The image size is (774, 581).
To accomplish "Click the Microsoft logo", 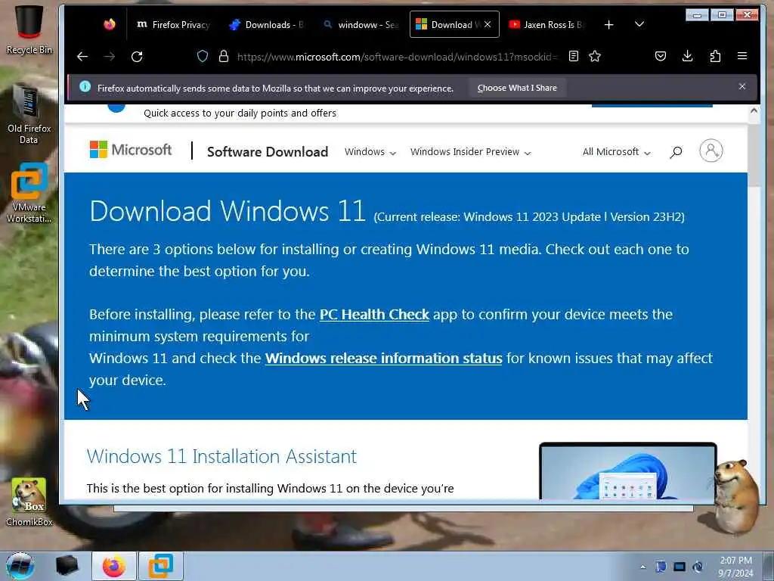I will point(131,150).
